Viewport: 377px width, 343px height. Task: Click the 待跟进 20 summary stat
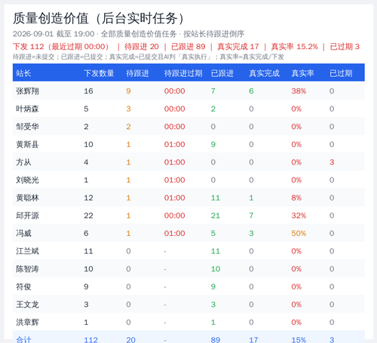142,47
